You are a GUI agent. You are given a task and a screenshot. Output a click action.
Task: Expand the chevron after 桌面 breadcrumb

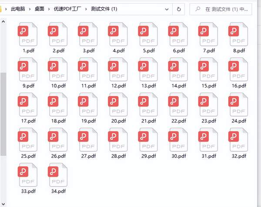(49, 9)
